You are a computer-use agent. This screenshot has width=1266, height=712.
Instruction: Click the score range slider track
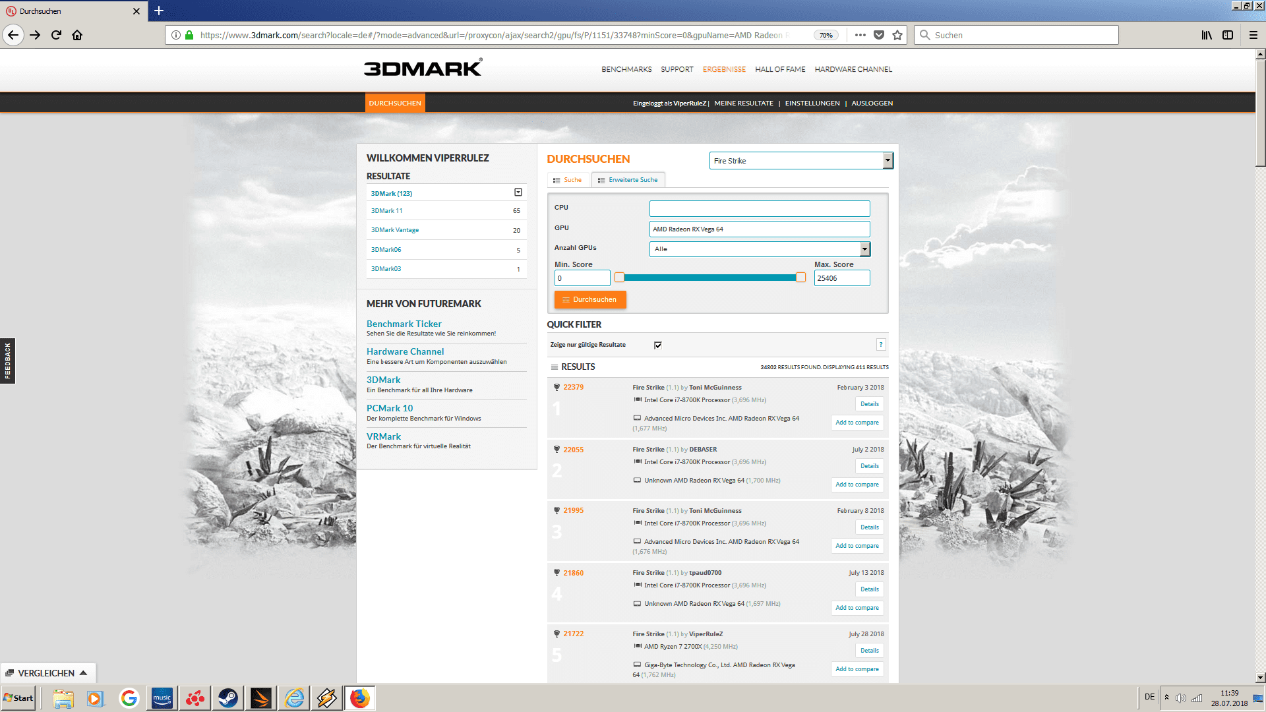[x=709, y=278]
